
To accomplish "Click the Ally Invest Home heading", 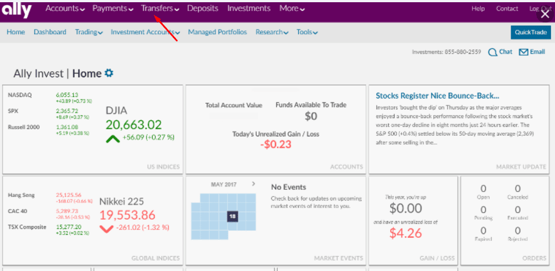I will (x=58, y=73).
